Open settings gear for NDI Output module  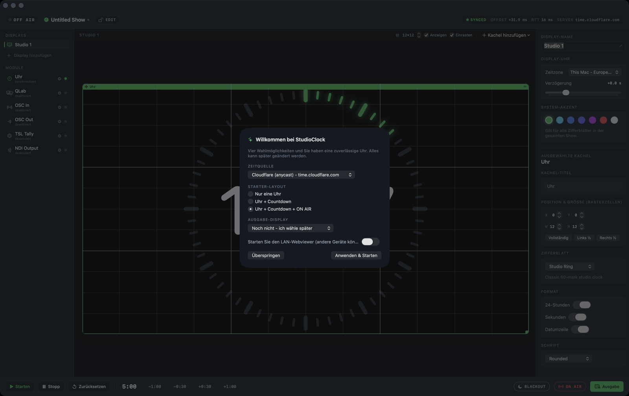tap(59, 150)
